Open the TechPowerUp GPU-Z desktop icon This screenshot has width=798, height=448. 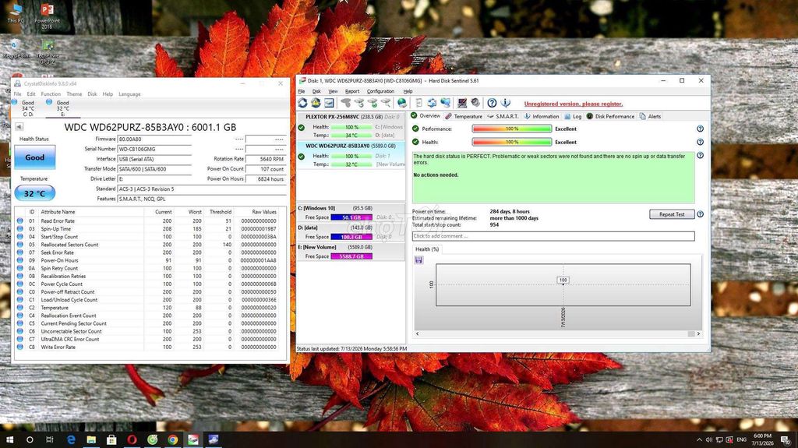48,52
